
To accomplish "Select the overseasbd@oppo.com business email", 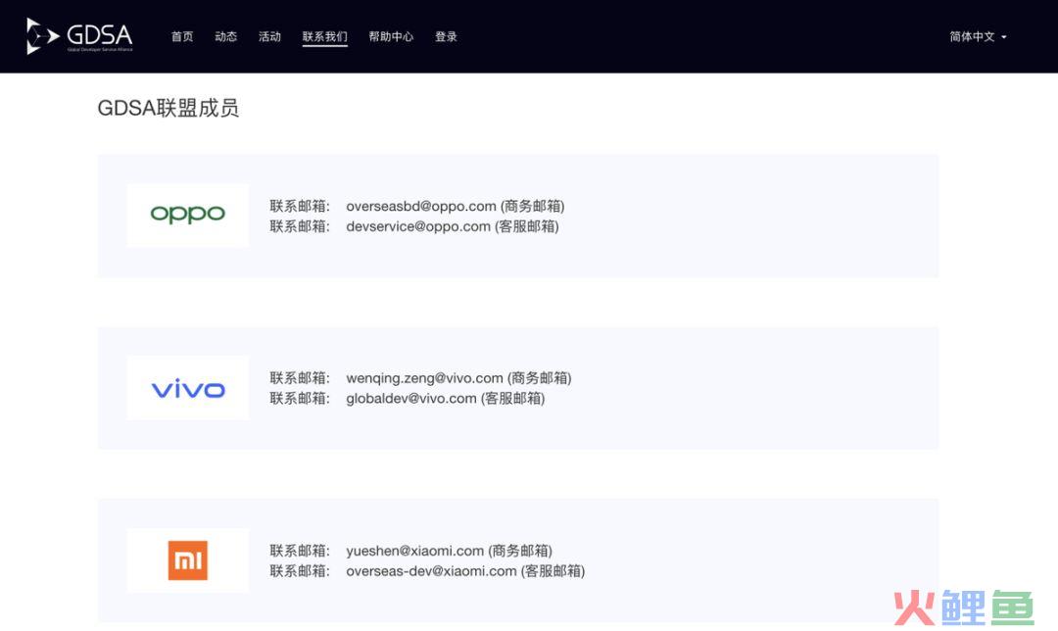I will coord(421,206).
